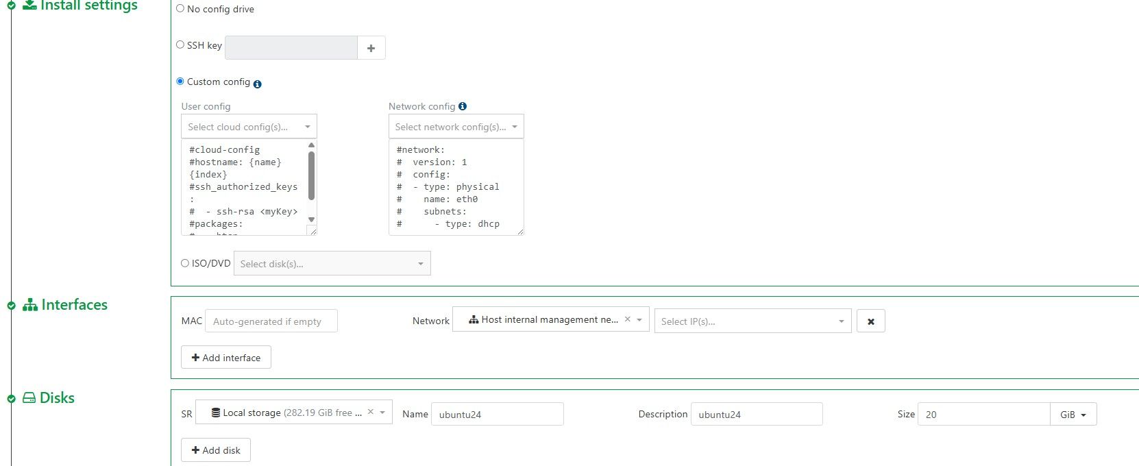Screen dimensions: 1139x466
Task: Expand the GiB size unit dropdown
Action: [x=1073, y=415]
